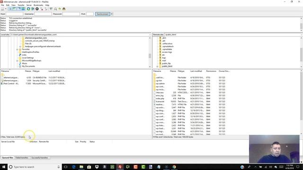Open the Windows Start menu
The height and width of the screenshot is (170, 303).
click(4, 167)
